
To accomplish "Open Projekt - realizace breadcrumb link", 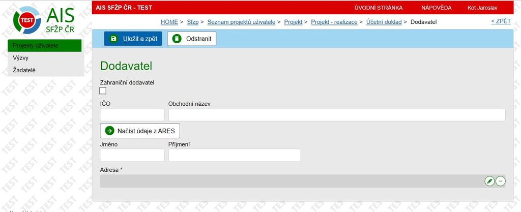I will (334, 22).
